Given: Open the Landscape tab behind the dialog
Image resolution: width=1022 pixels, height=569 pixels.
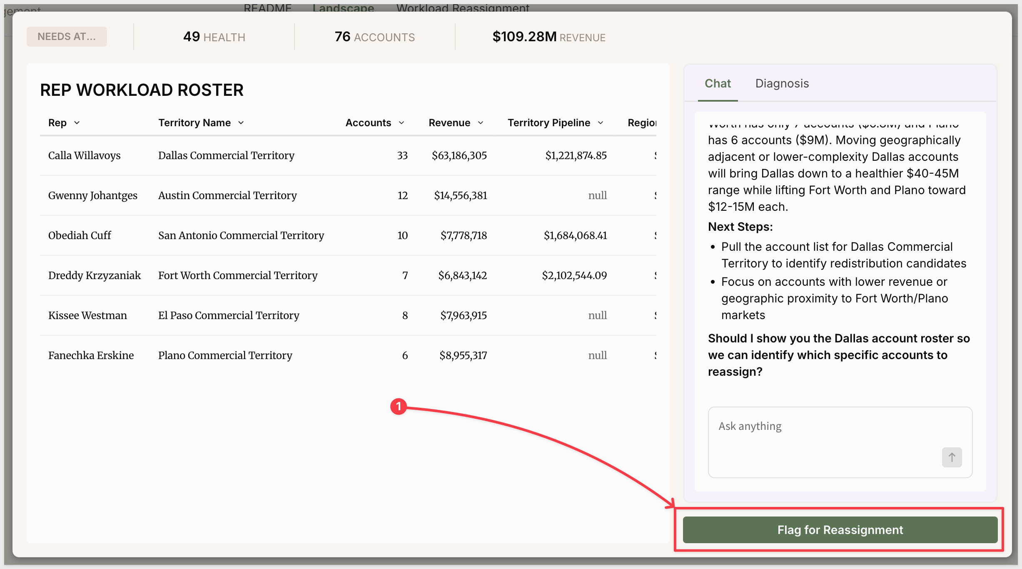Looking at the screenshot, I should pyautogui.click(x=343, y=7).
